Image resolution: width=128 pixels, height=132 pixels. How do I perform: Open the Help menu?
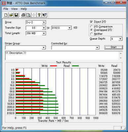point(24,9)
